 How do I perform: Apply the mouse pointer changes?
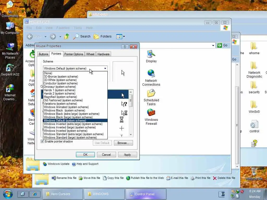[x=127, y=155]
